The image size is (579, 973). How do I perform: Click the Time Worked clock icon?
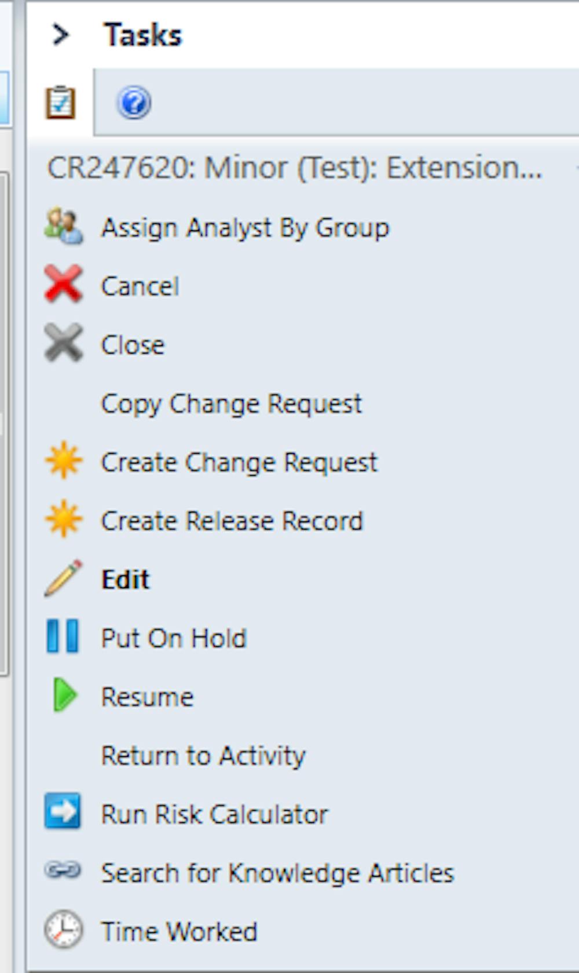click(64, 930)
